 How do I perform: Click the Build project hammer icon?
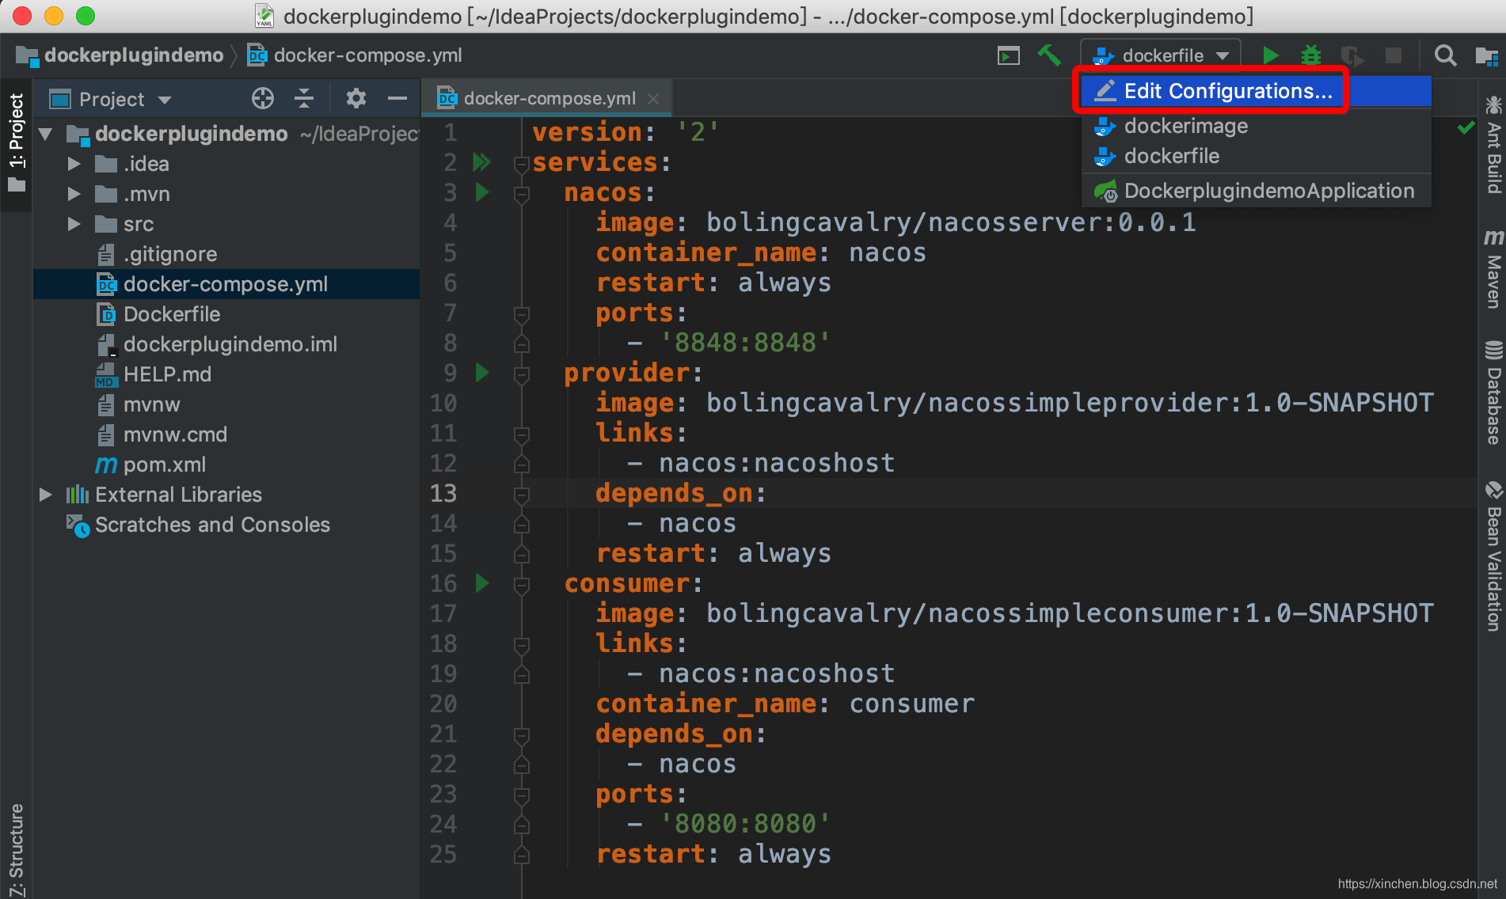[1049, 55]
